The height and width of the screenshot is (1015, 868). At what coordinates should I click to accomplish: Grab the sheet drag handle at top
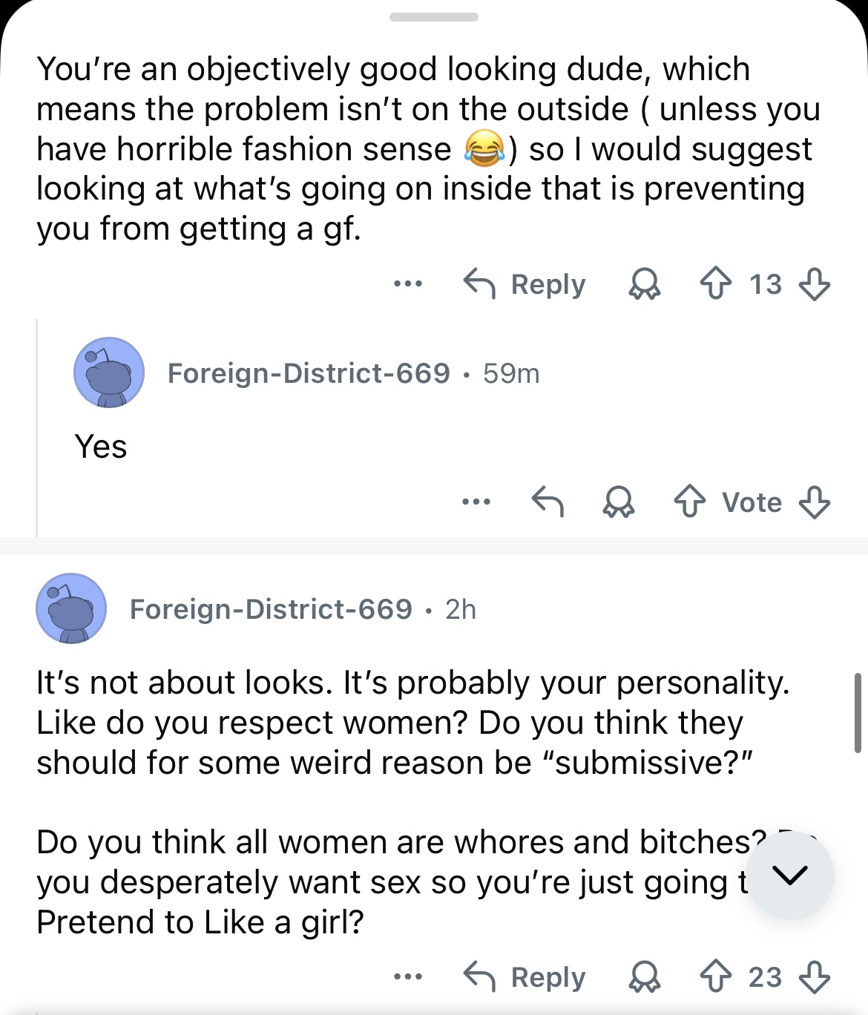pos(434,17)
